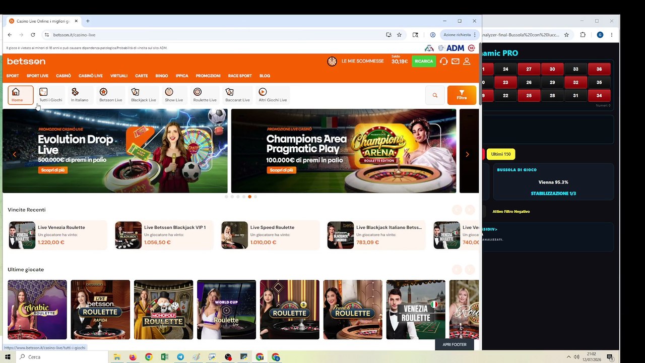Select the active orange carousel dot
645x363 pixels.
[x=249, y=197]
